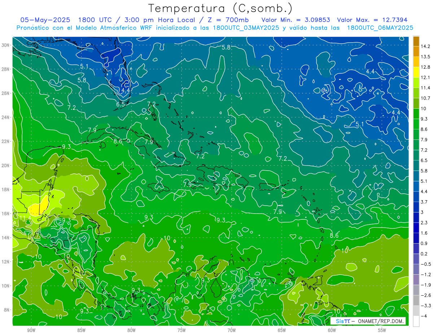Click the 6.5 contour label near Florida Keys

pos(121,104)
